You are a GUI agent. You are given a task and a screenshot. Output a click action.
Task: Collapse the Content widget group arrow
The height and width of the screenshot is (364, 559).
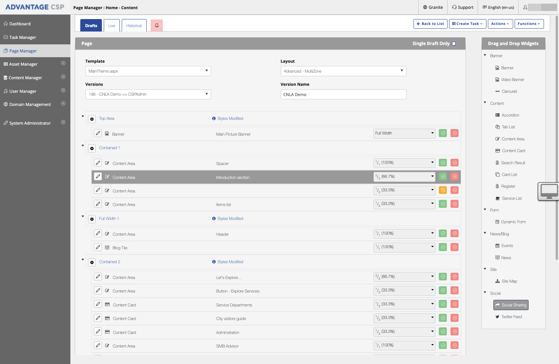[485, 103]
